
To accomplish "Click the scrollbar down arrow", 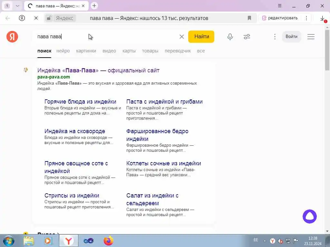I will [x=327, y=232].
